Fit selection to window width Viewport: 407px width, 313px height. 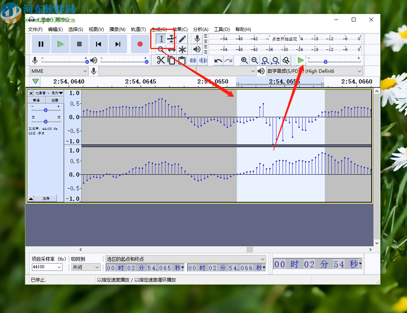point(265,61)
